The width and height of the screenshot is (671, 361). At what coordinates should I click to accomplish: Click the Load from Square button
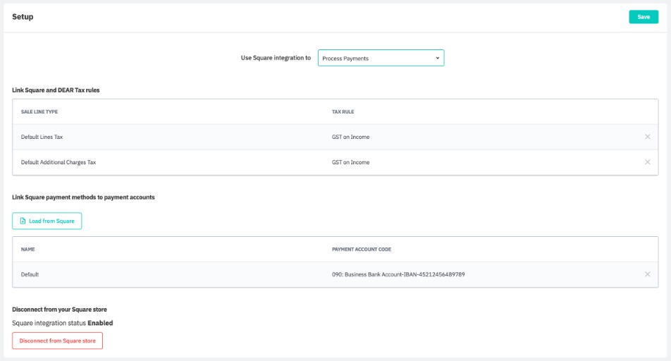(47, 221)
